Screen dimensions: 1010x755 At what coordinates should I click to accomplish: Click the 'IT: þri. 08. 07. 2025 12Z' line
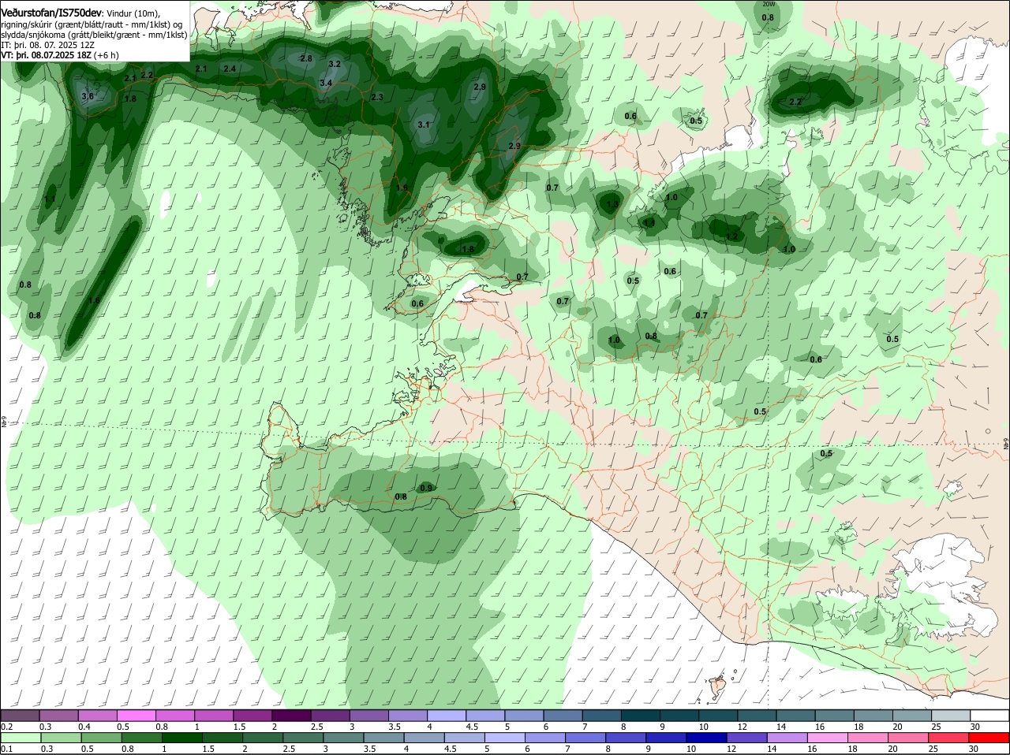click(48, 45)
